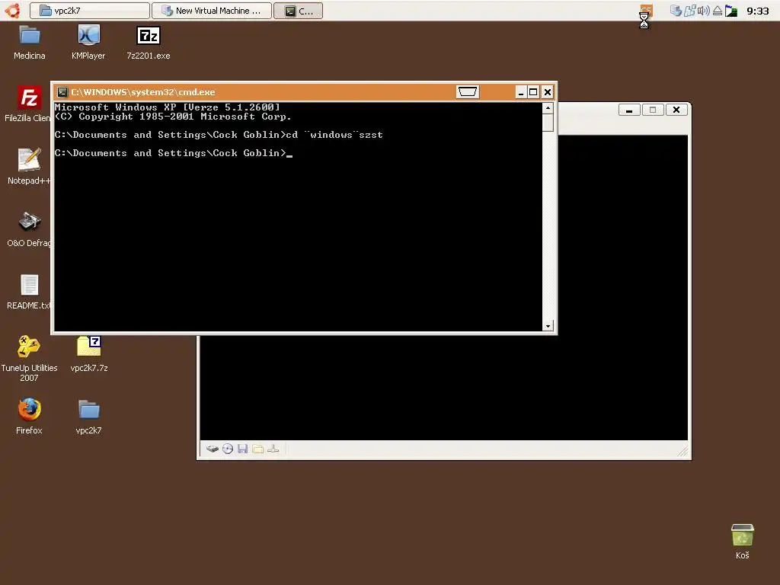Click the Copyright 1985-2001 Microsoft Corp. line
Image resolution: width=780 pixels, height=585 pixels.
pyautogui.click(x=173, y=117)
